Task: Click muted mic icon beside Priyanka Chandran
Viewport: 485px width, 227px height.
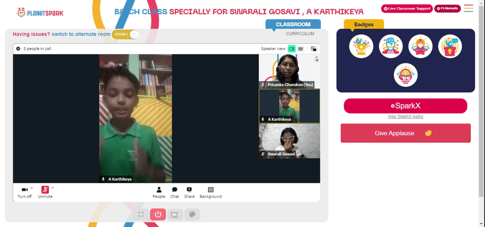Action: 263,85
